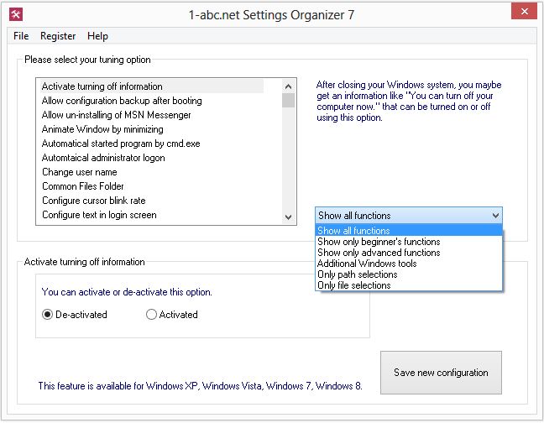The height and width of the screenshot is (423, 544).
Task: Open the Register menu
Action: point(58,36)
